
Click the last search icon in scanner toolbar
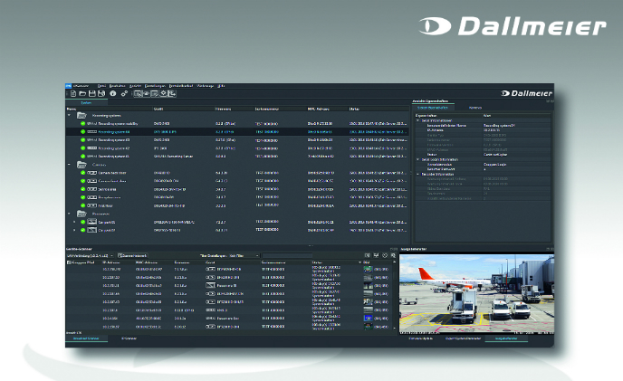(x=393, y=255)
